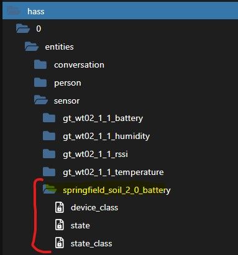Click gt_wt02_1_1_temperature folder icon
Viewport: 238px width, 255px height.
pos(49,172)
